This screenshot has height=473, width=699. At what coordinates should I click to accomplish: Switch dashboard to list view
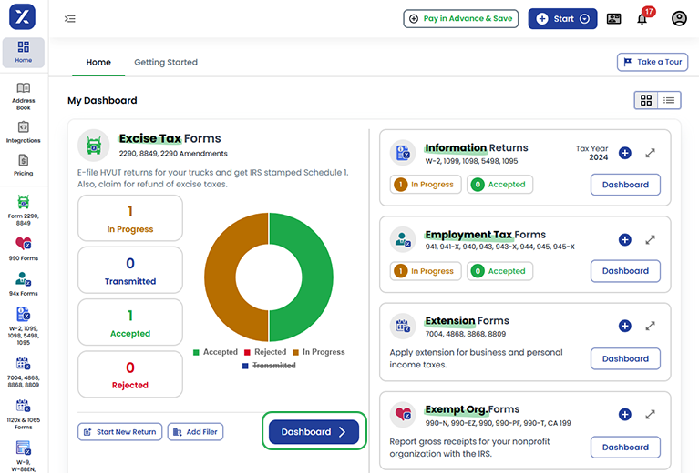[669, 100]
